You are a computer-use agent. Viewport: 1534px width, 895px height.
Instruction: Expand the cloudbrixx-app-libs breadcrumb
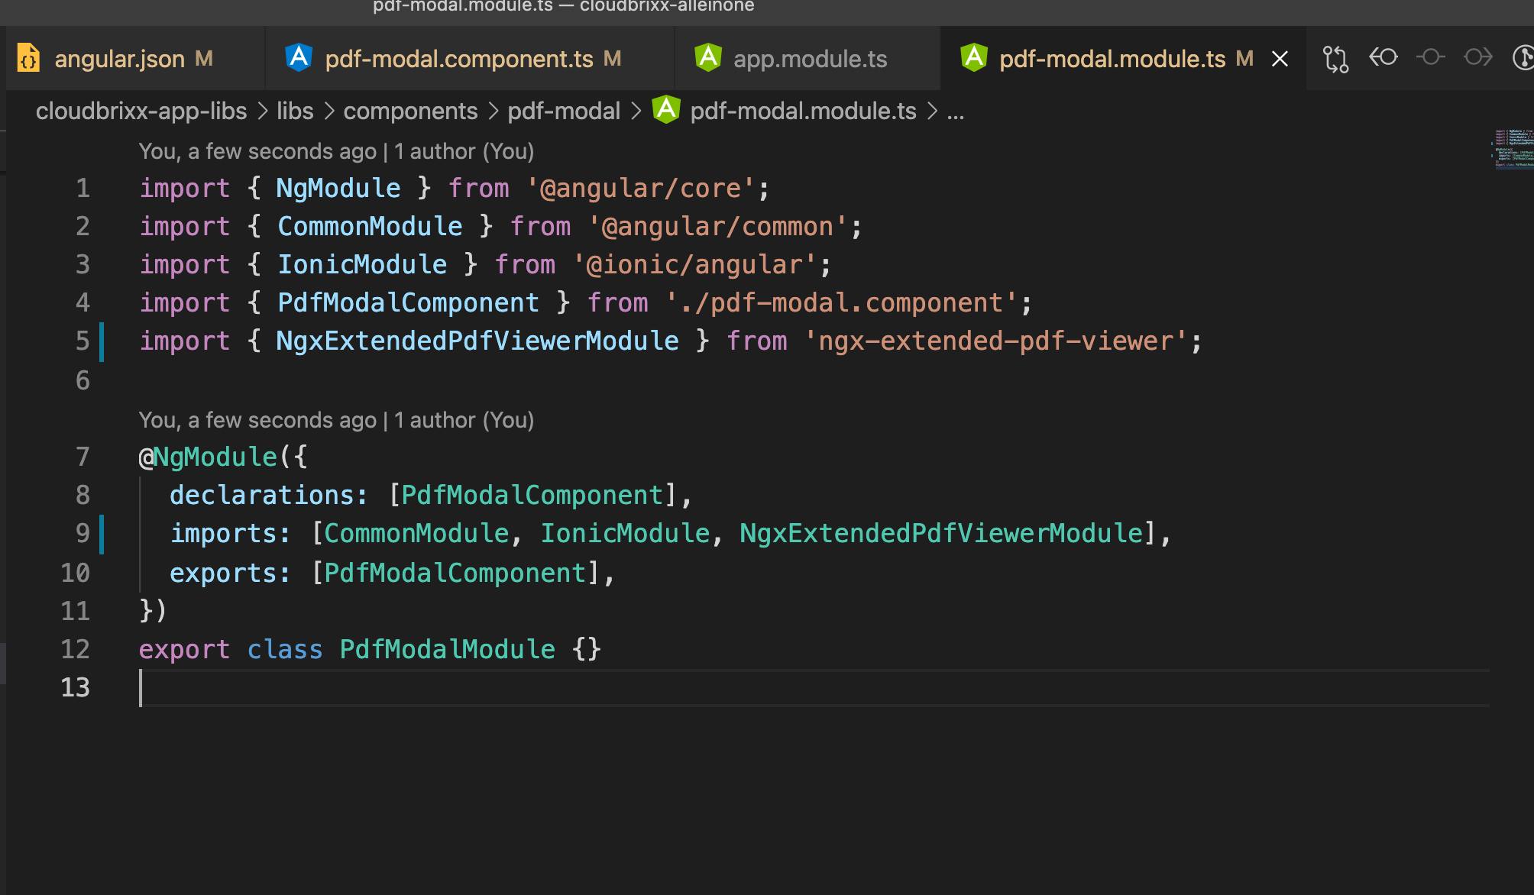(141, 111)
